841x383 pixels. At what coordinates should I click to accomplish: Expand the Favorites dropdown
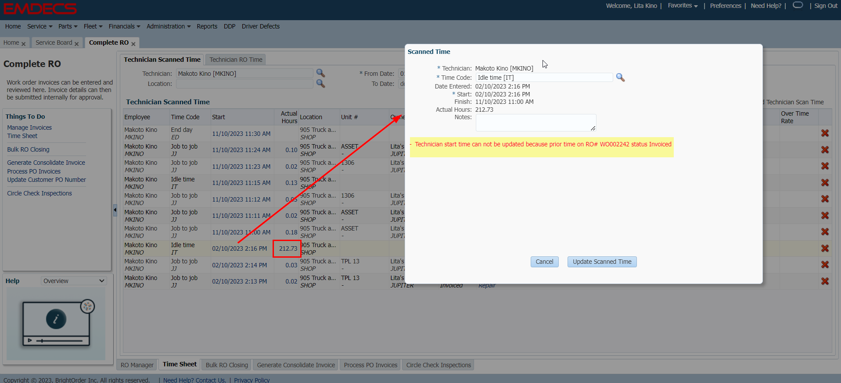(x=683, y=6)
